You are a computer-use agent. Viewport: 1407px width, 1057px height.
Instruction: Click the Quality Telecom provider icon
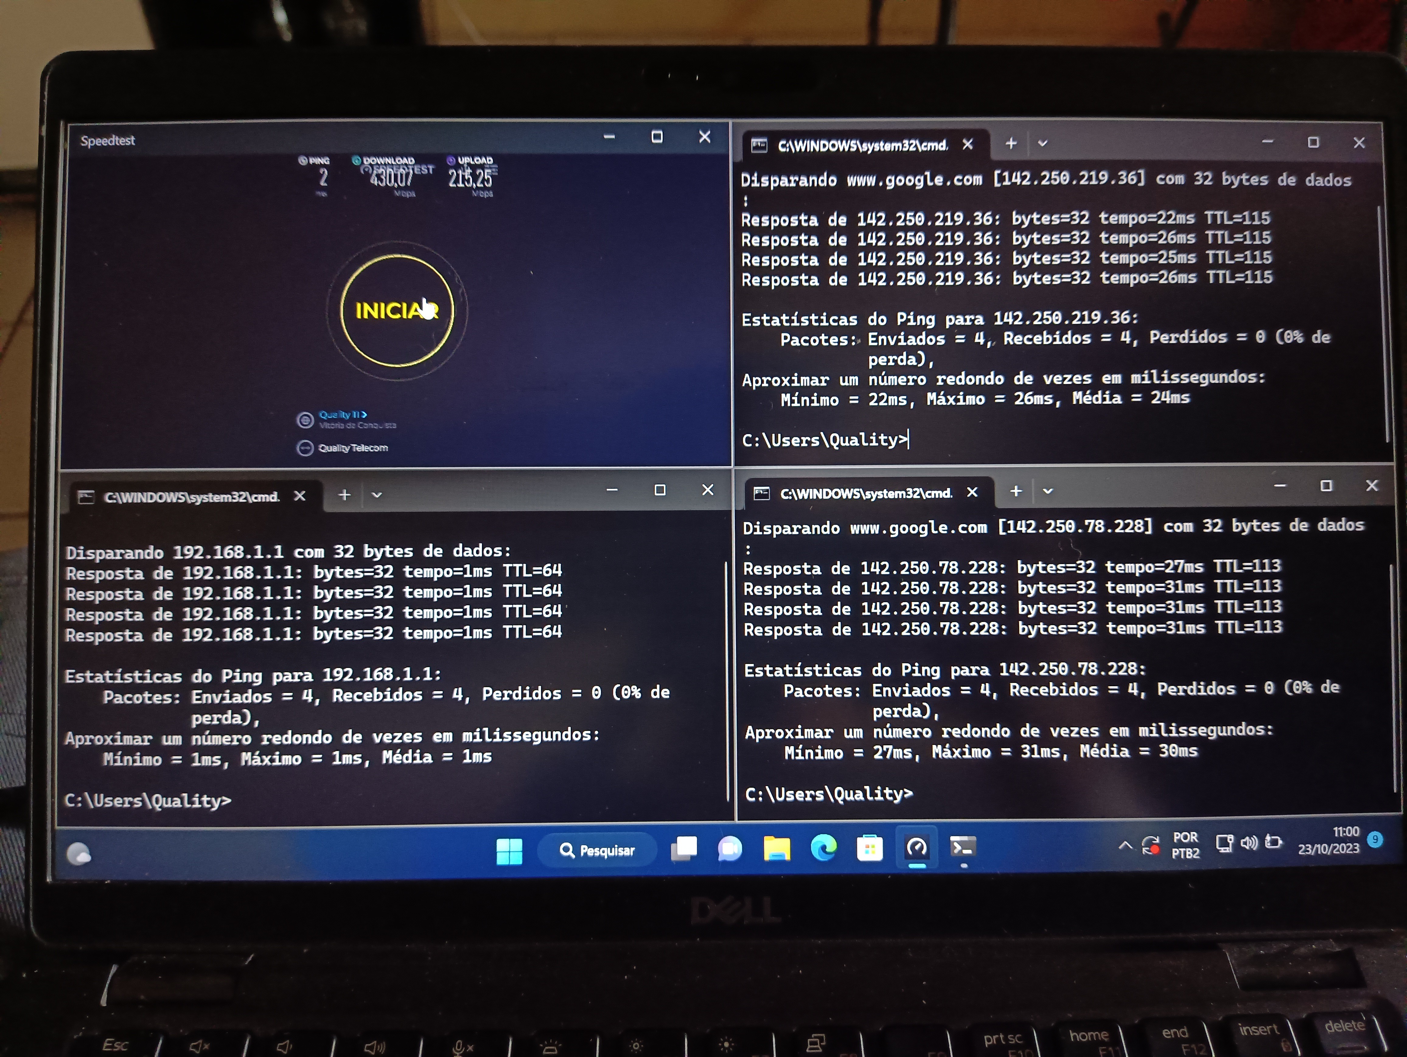tap(305, 448)
